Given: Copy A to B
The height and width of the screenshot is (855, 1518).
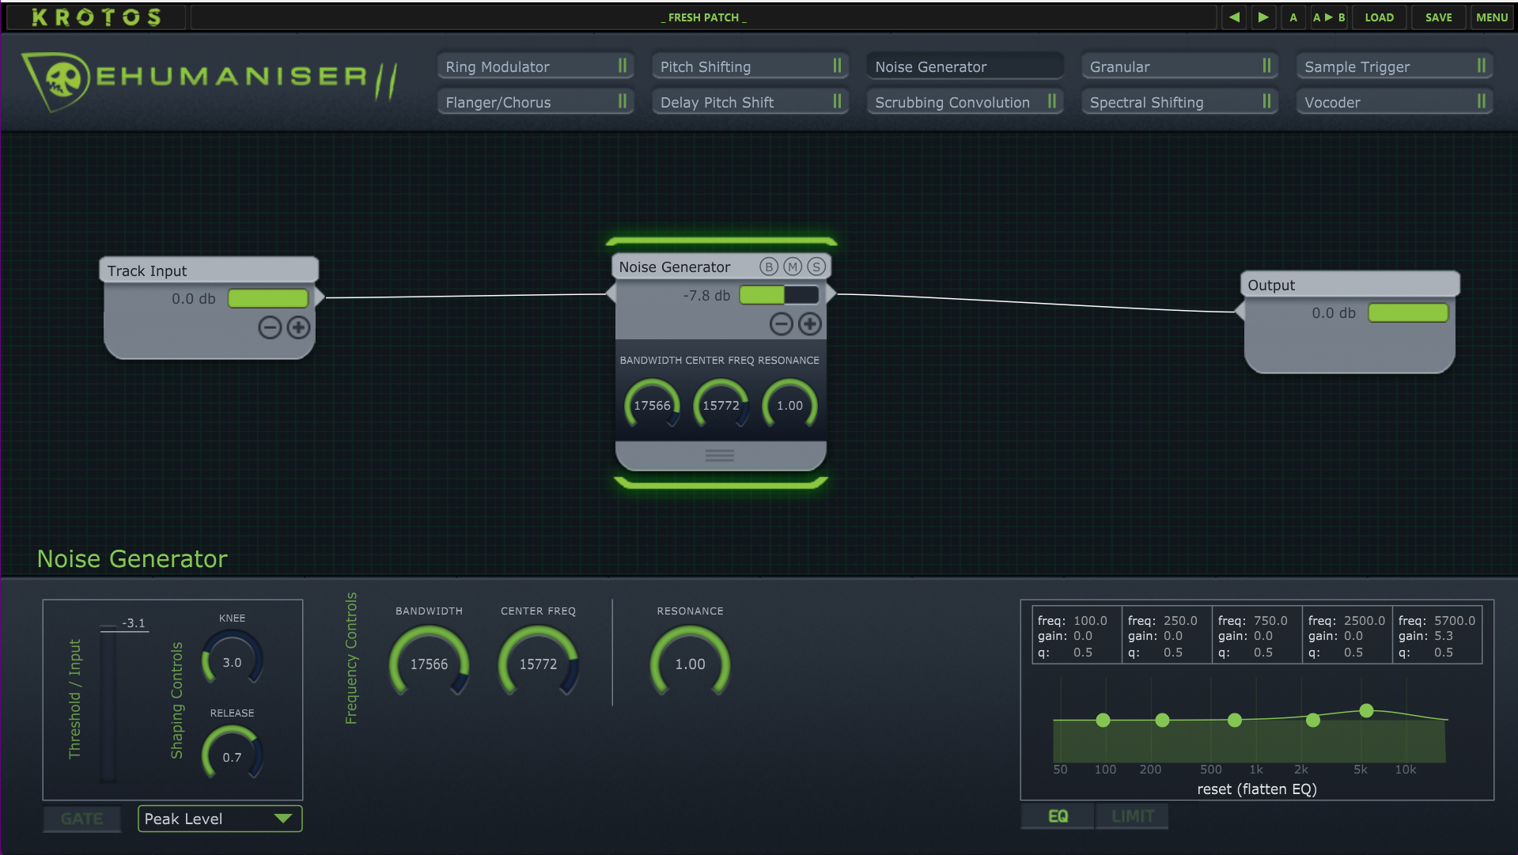Looking at the screenshot, I should pos(1329,17).
